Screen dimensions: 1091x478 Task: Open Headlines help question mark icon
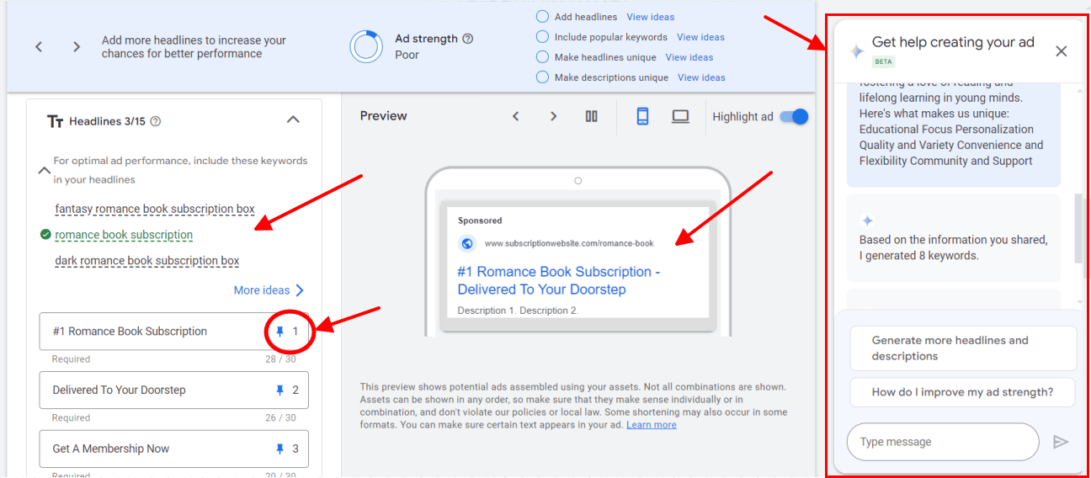[x=155, y=121]
